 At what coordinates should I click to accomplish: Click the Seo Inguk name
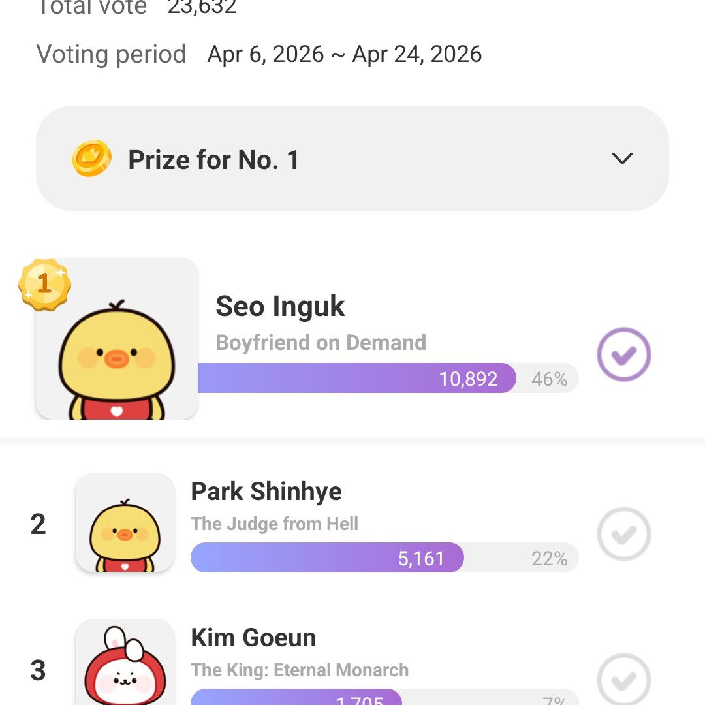[x=280, y=306]
